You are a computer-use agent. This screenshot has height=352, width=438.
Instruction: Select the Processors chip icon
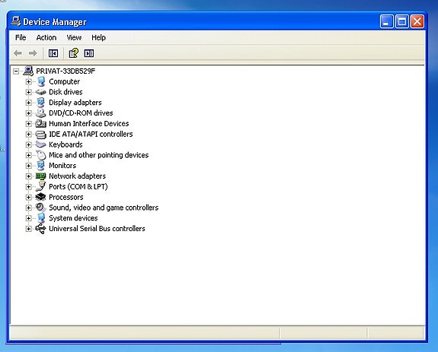[41, 197]
